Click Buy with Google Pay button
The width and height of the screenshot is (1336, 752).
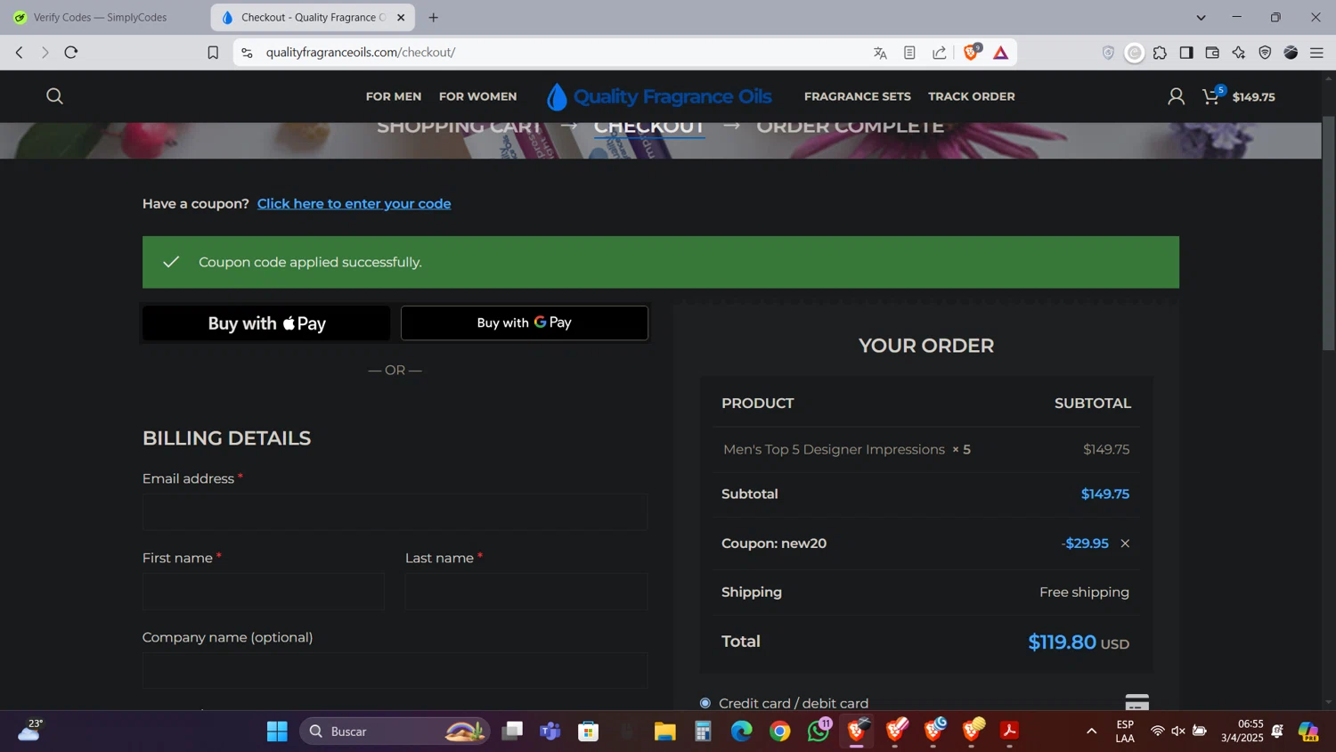[525, 323]
